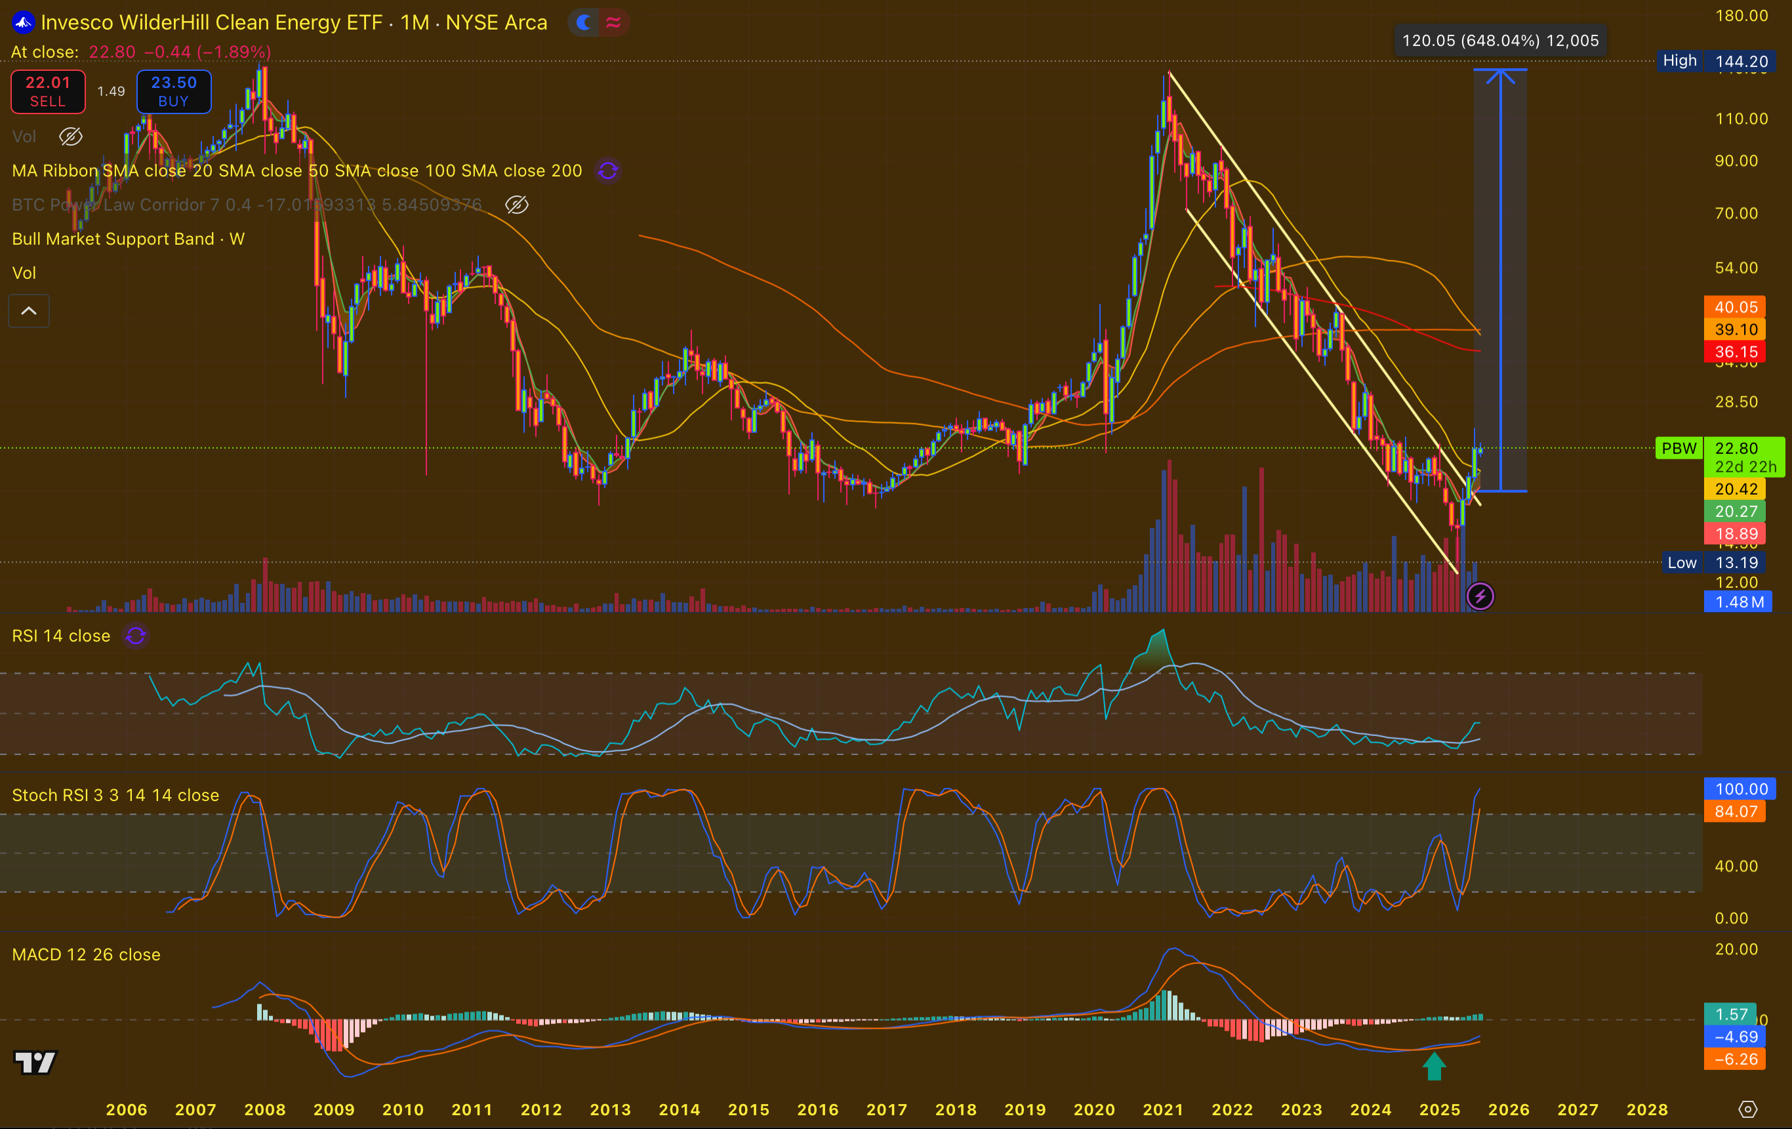1792x1129 pixels.
Task: Show the hidden Vol indicator eye icon
Action: [71, 136]
